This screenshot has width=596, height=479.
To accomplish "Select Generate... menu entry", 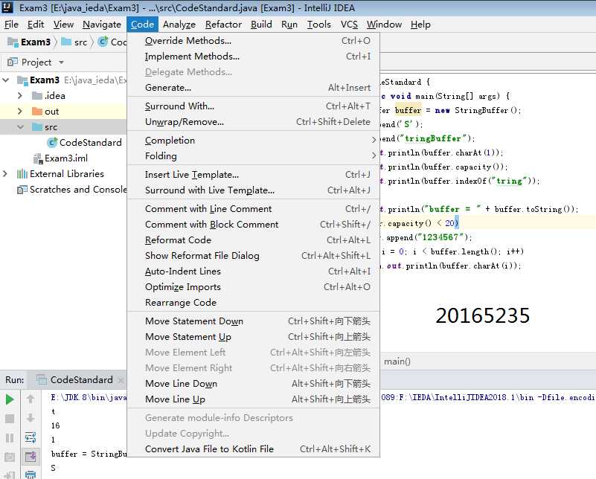I will pyautogui.click(x=254, y=87).
